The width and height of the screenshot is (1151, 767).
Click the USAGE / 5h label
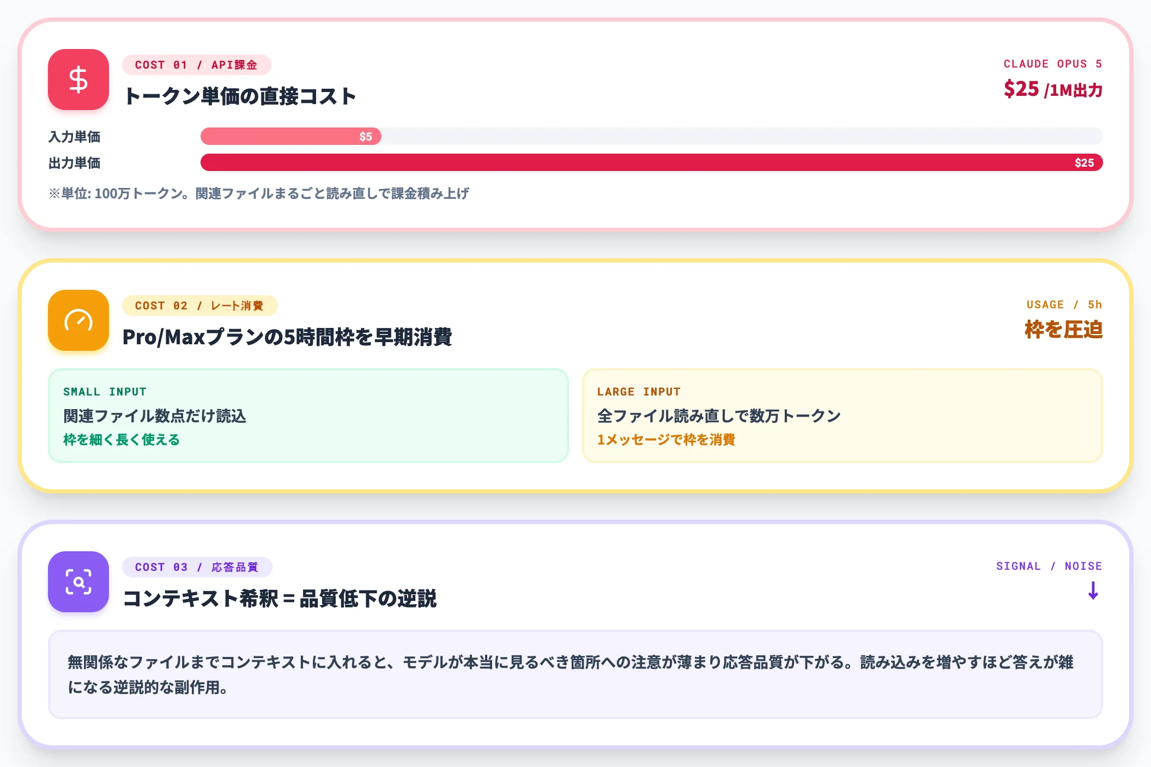click(1064, 305)
